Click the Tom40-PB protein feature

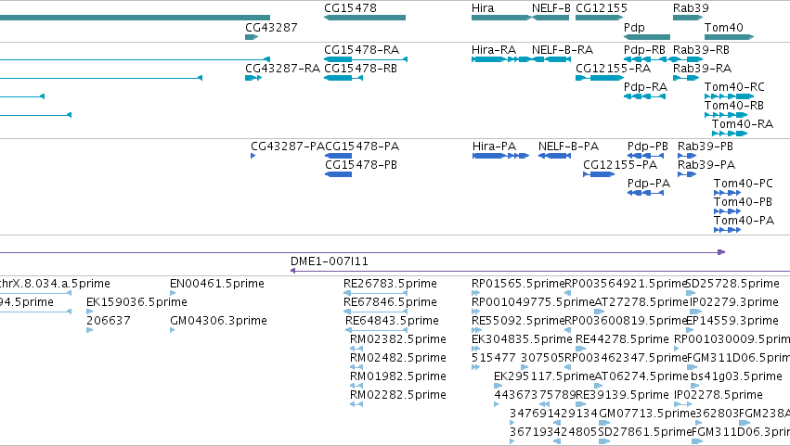(727, 212)
